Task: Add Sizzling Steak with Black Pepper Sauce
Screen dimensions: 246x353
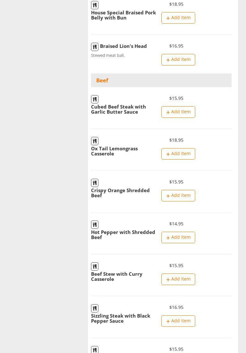Action: click(x=178, y=321)
